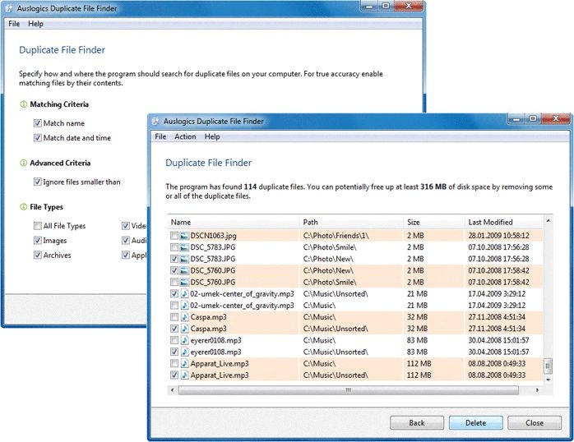Click the music note icon for Caspa.mp3 in C:\Music\

click(x=184, y=317)
